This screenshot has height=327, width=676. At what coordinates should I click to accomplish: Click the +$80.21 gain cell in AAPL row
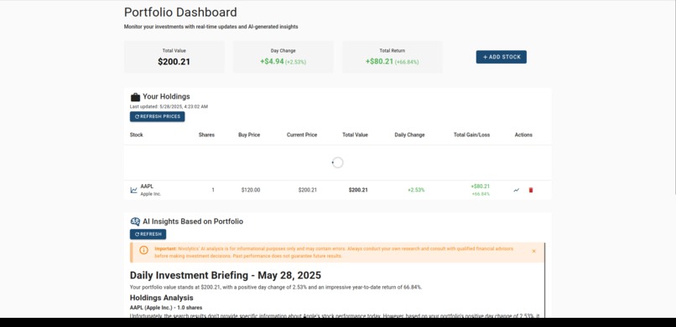(x=481, y=186)
